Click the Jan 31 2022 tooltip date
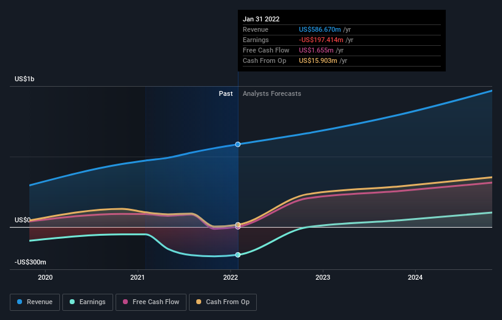The image size is (502, 320). click(261, 19)
